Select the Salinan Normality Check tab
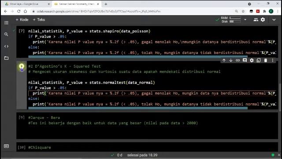Viewport: 282px width, 159px height. [x=76, y=4]
